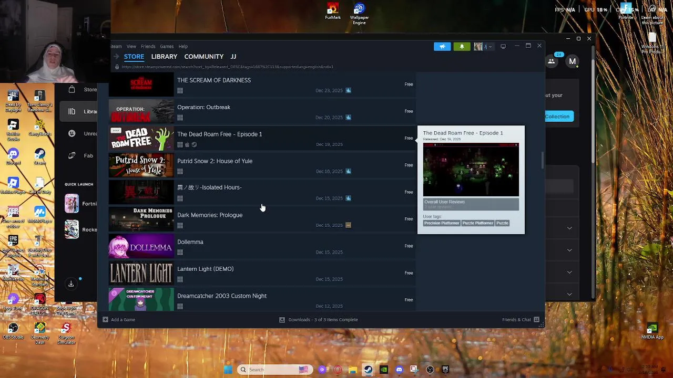Open the Geometry Dash desktop shortcut
The height and width of the screenshot is (378, 673).
click(40, 333)
